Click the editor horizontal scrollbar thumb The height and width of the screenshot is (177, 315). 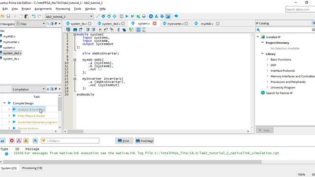[x=75, y=131]
